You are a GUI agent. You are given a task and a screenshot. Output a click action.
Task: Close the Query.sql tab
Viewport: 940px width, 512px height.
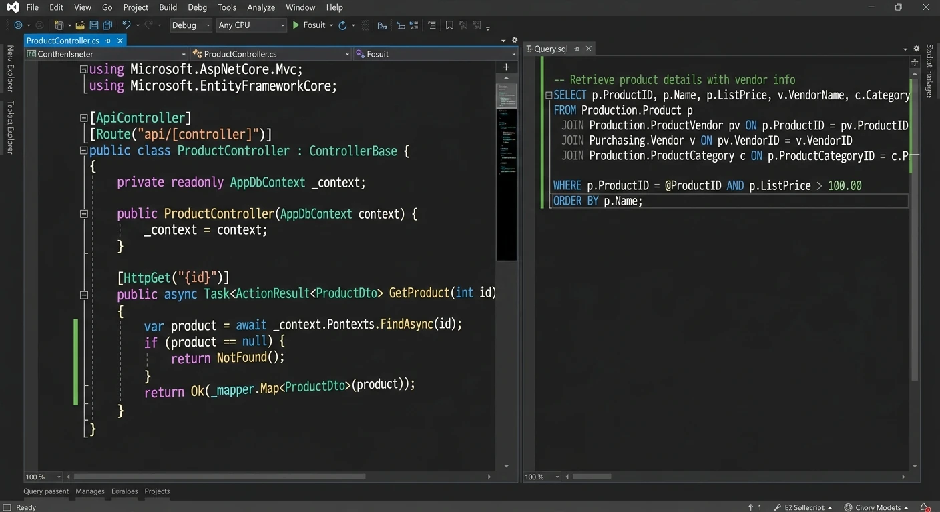[588, 49]
